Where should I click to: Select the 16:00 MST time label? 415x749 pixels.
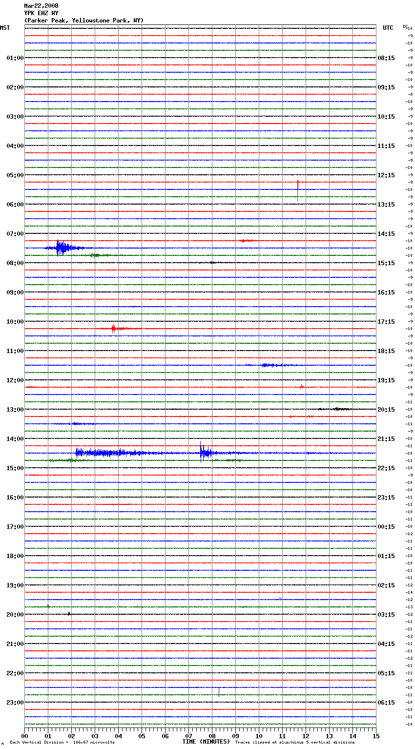[15, 498]
